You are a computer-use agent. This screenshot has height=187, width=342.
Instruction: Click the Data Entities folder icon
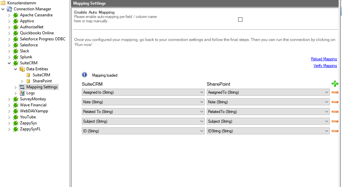pyautogui.click(x=22, y=69)
